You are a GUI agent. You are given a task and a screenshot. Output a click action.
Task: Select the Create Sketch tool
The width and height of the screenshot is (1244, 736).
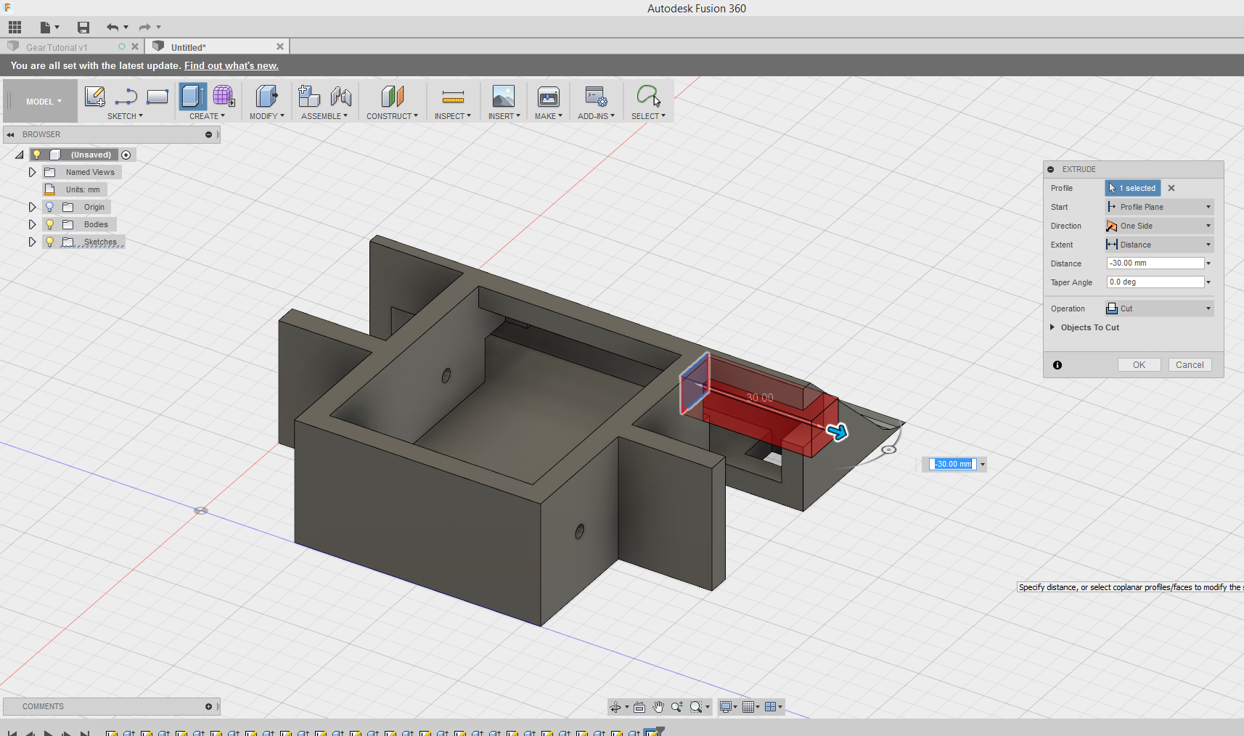94,97
